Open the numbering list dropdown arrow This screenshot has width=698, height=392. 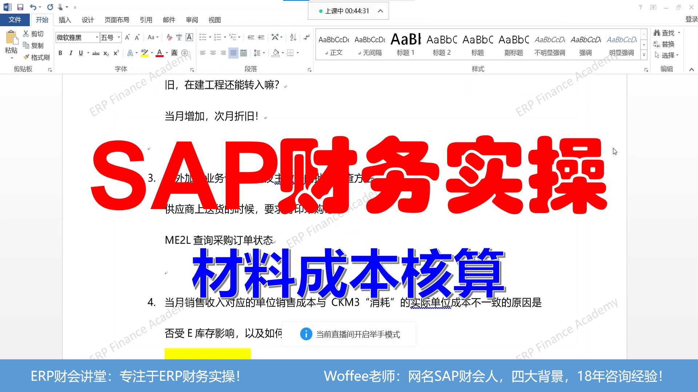point(225,37)
